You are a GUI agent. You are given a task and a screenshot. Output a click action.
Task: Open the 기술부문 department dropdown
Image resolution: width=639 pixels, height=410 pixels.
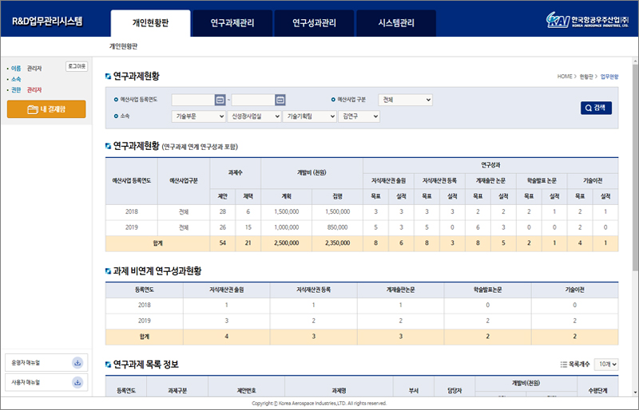tap(199, 116)
